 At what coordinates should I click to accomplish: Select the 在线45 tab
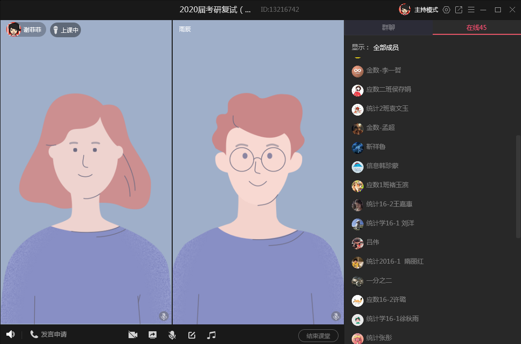click(x=476, y=27)
